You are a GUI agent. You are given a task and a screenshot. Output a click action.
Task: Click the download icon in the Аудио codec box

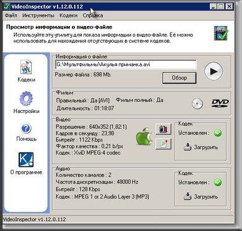click(x=188, y=196)
